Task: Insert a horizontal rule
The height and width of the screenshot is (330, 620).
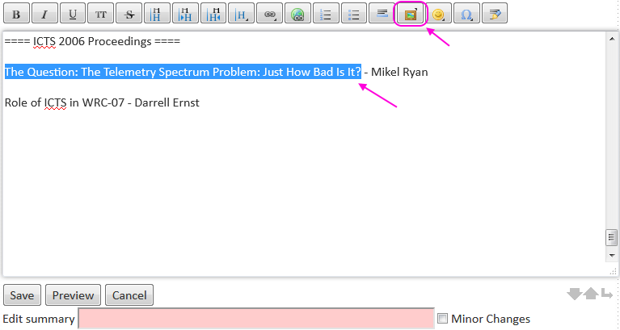Action: (382, 15)
